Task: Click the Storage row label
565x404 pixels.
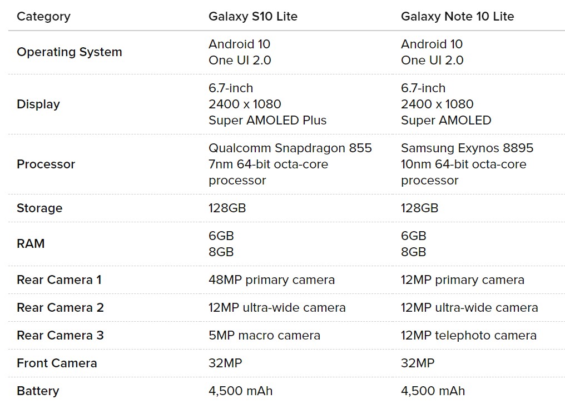Action: click(x=39, y=208)
